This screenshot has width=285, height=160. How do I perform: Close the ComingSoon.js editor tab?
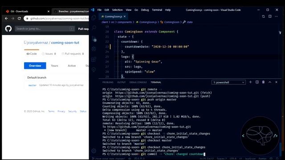pos(125,16)
